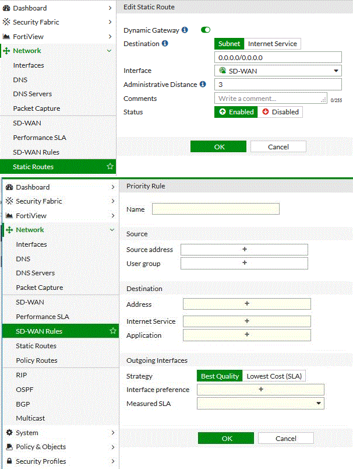Click the plus icon in the Application field

pos(247,334)
